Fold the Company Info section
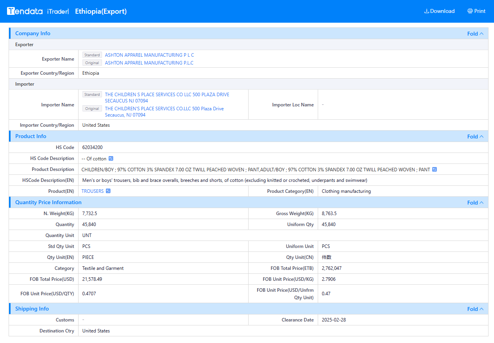 click(475, 34)
